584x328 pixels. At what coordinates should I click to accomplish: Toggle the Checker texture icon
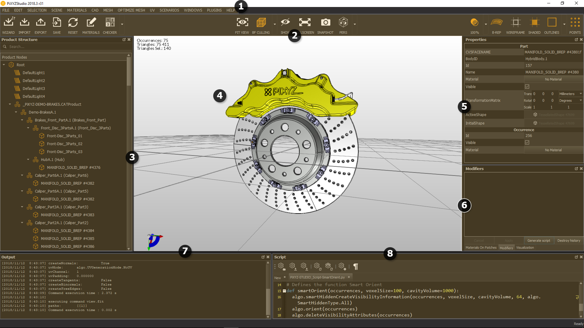(x=110, y=22)
